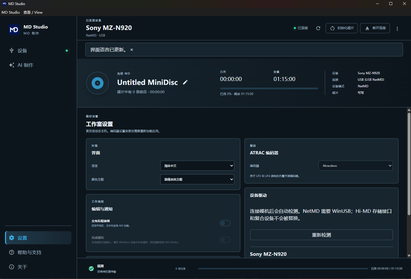Click the scrollbar down arrow
This screenshot has width=411, height=279.
pos(409,256)
